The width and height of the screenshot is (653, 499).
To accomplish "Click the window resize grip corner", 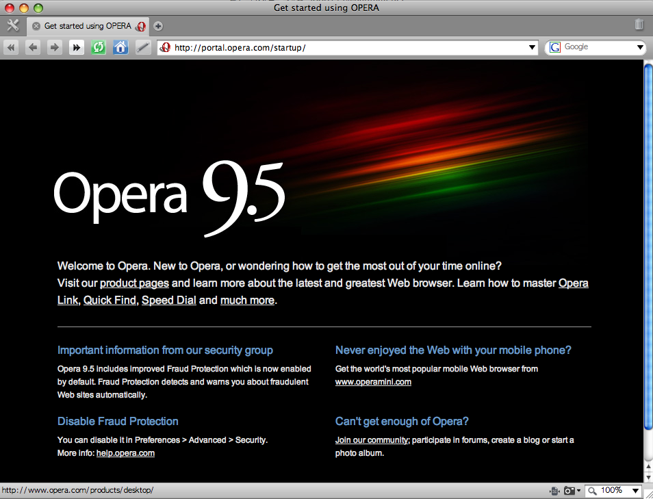I will [648, 494].
